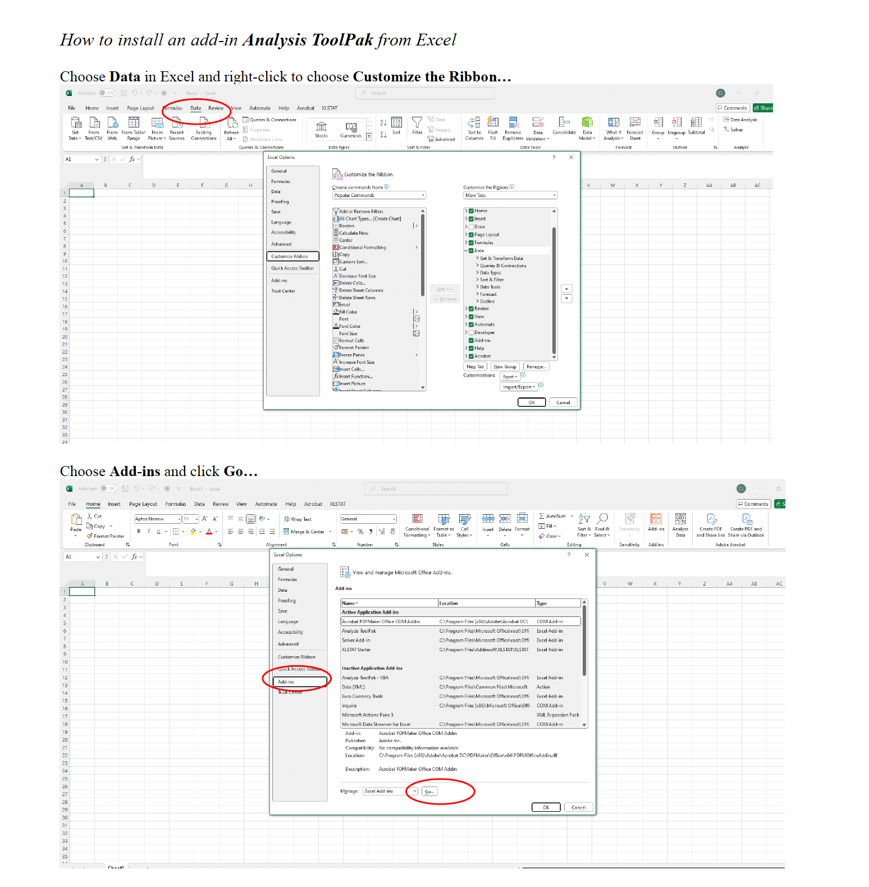Click the red Font Color swatch
This screenshot has width=869, height=887.
[x=209, y=531]
